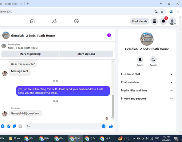Viewport: 182px width, 142px height.
Task: Open 'FB wo...' folder in taskbar
Action: point(15,138)
